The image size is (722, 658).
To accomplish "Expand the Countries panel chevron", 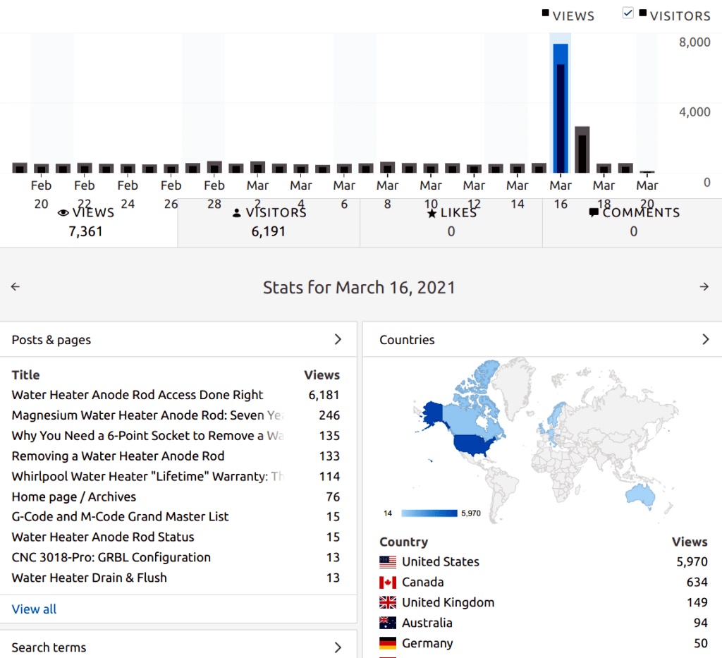I will tap(705, 340).
